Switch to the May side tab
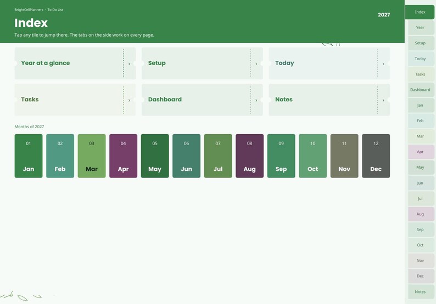436x304 pixels. [x=421, y=167]
